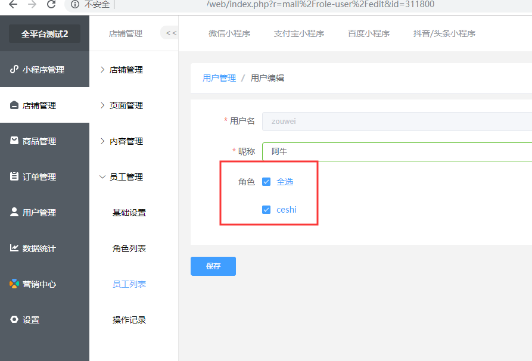Screen dimensions: 532x361
Task: Open 操作记录 menu item
Action: point(129,320)
